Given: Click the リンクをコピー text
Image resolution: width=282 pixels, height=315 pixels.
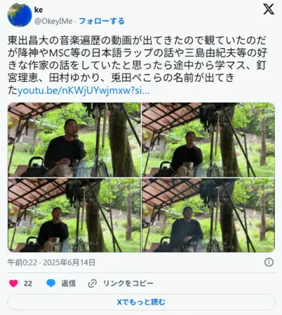Looking at the screenshot, I should [x=128, y=283].
